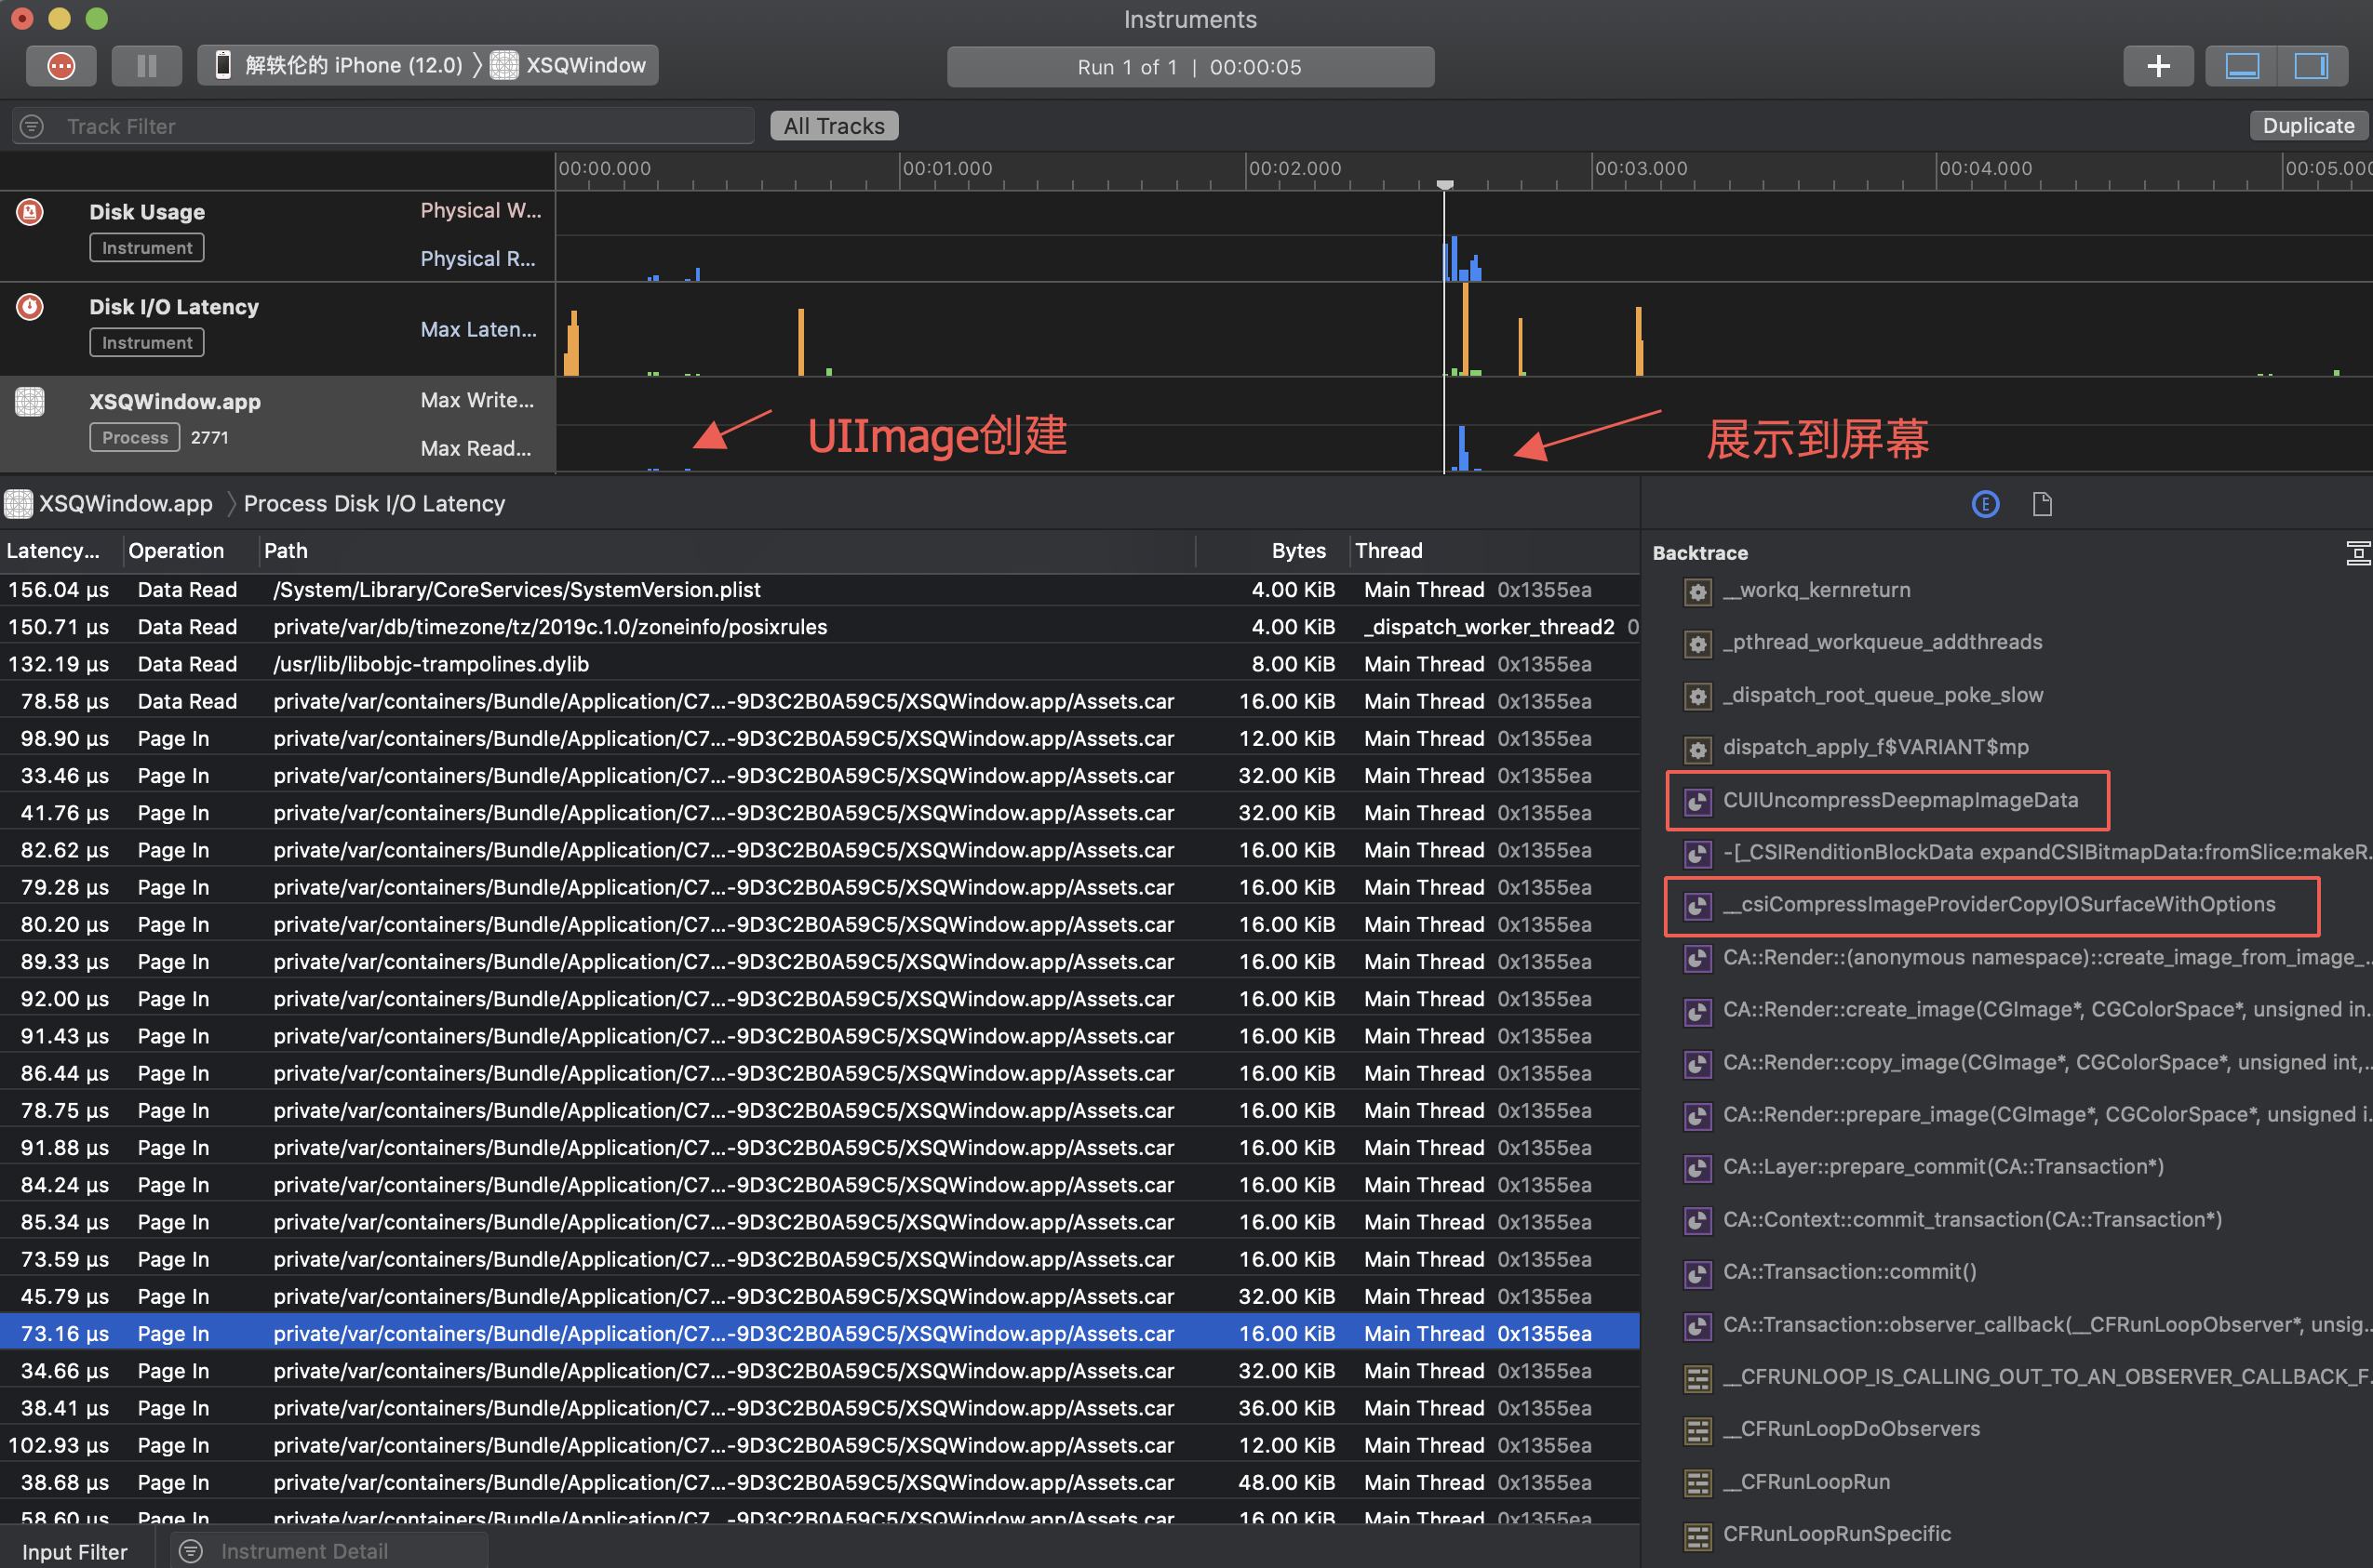Viewport: 2373px width, 1568px height.
Task: Select the libobjc-trampolines.dylib row
Action: [x=819, y=664]
